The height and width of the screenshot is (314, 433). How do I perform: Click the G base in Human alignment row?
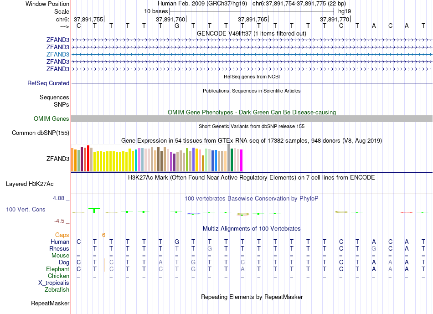coord(177,242)
